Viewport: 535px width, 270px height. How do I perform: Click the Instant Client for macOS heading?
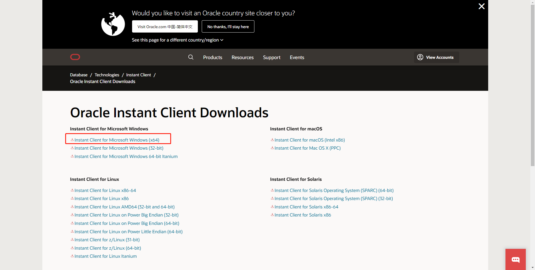(296, 129)
